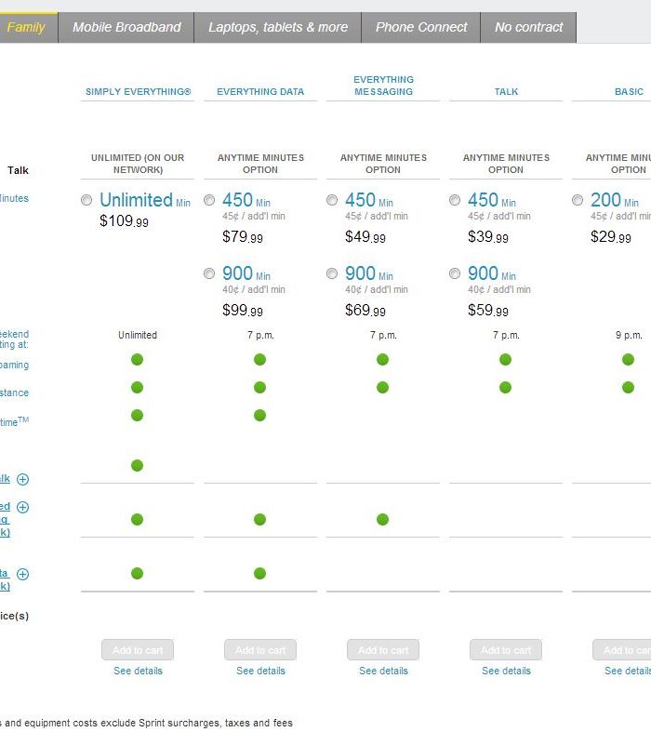Pick the 900 minute $69.99 Everything Messaging option
651x745 pixels.
[x=332, y=273]
